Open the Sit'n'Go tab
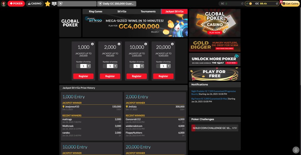Screen dimensions: 301x155 point(122,12)
